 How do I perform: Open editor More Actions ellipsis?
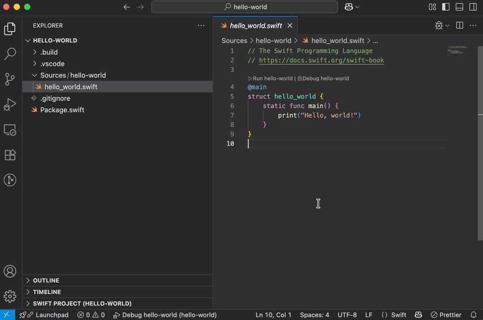473,25
